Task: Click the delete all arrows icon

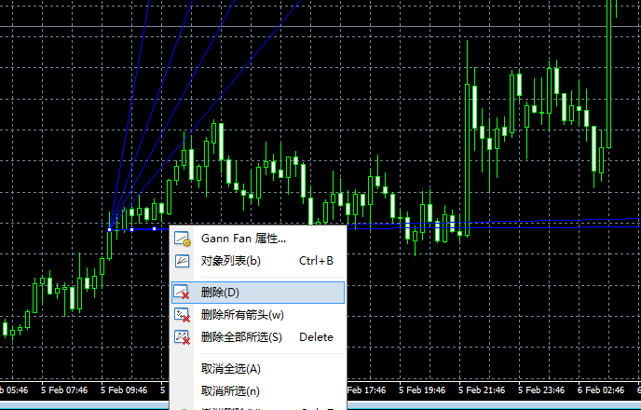Action: click(182, 315)
